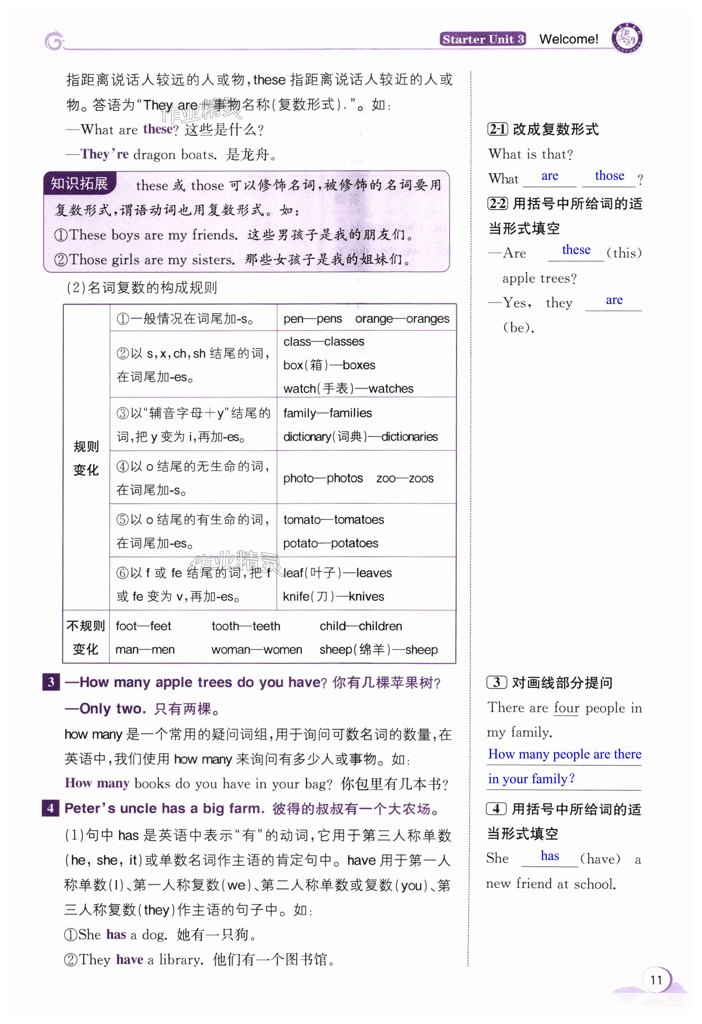Click the boxed 3 exercise badge in sidebar
Image resolution: width=702 pixels, height=1024 pixels.
click(x=496, y=682)
